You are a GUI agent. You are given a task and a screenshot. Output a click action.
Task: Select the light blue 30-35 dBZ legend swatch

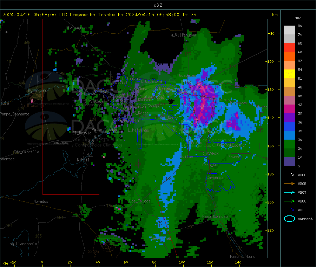pyautogui.click(x=289, y=135)
